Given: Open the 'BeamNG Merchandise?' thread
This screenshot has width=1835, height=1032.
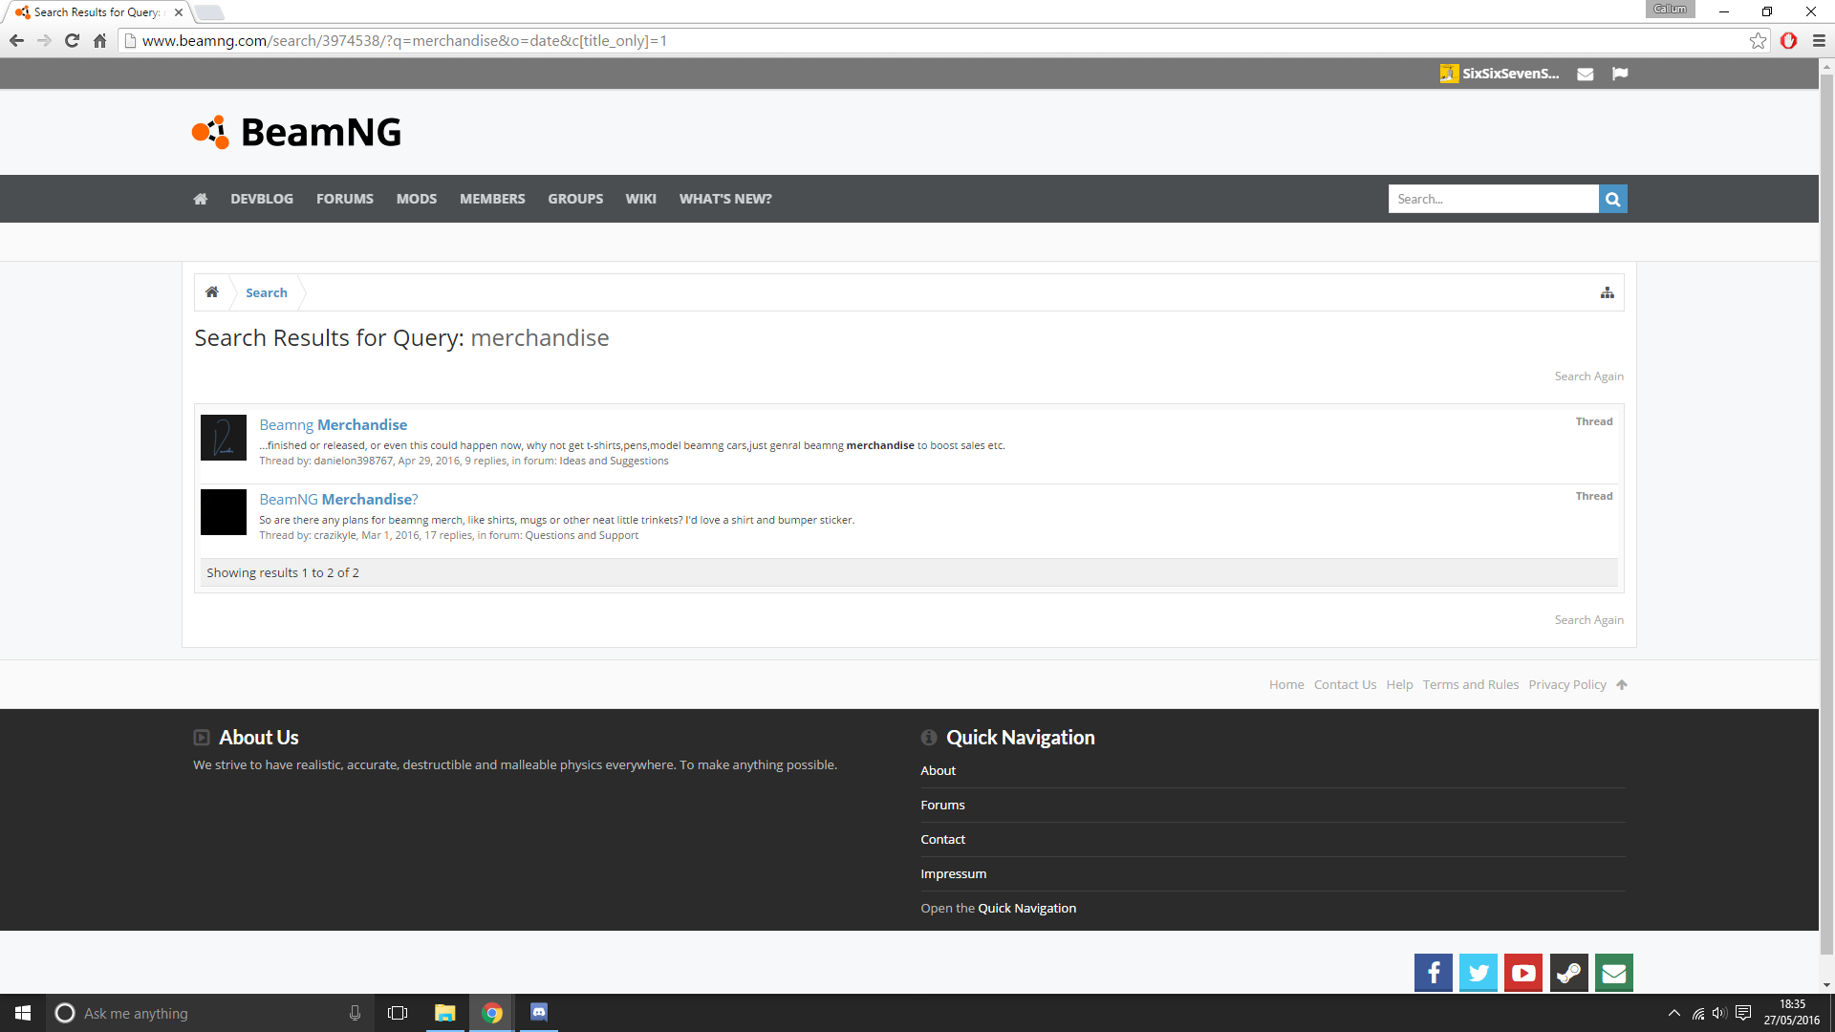Looking at the screenshot, I should tap(338, 499).
